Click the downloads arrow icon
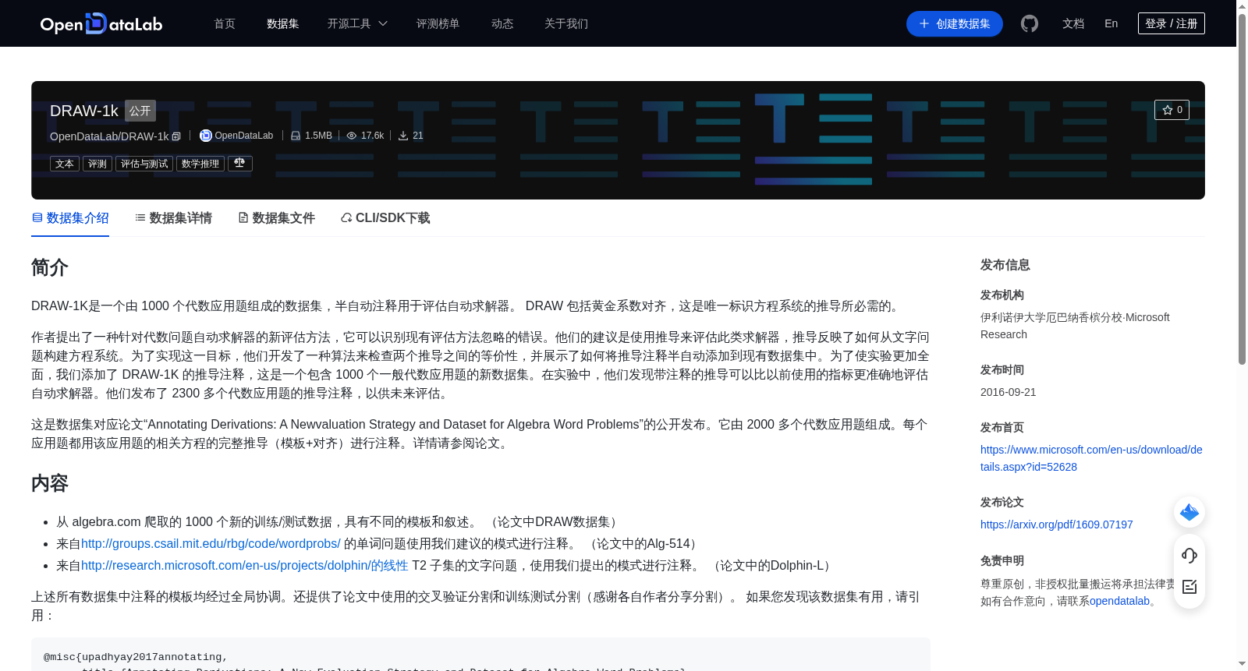This screenshot has width=1248, height=671. point(403,136)
